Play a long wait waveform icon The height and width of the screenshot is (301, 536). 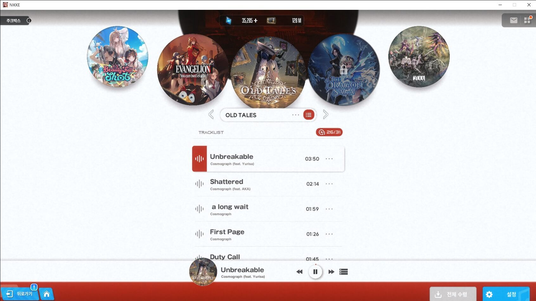(199, 209)
